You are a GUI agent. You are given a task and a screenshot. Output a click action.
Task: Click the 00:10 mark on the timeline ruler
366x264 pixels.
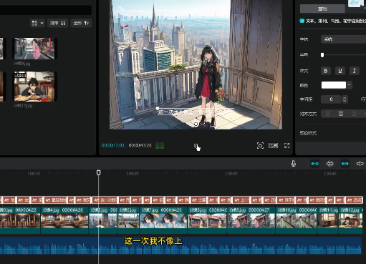34,174
